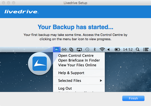Expand the Selected Files submenu
This screenshot has height=106, width=151.
[79, 81]
